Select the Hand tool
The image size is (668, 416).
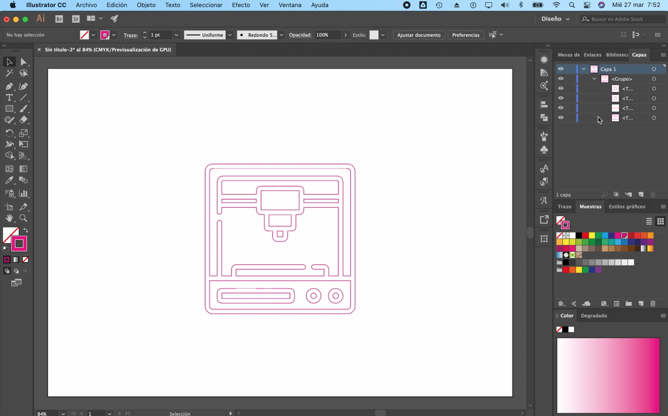click(9, 218)
